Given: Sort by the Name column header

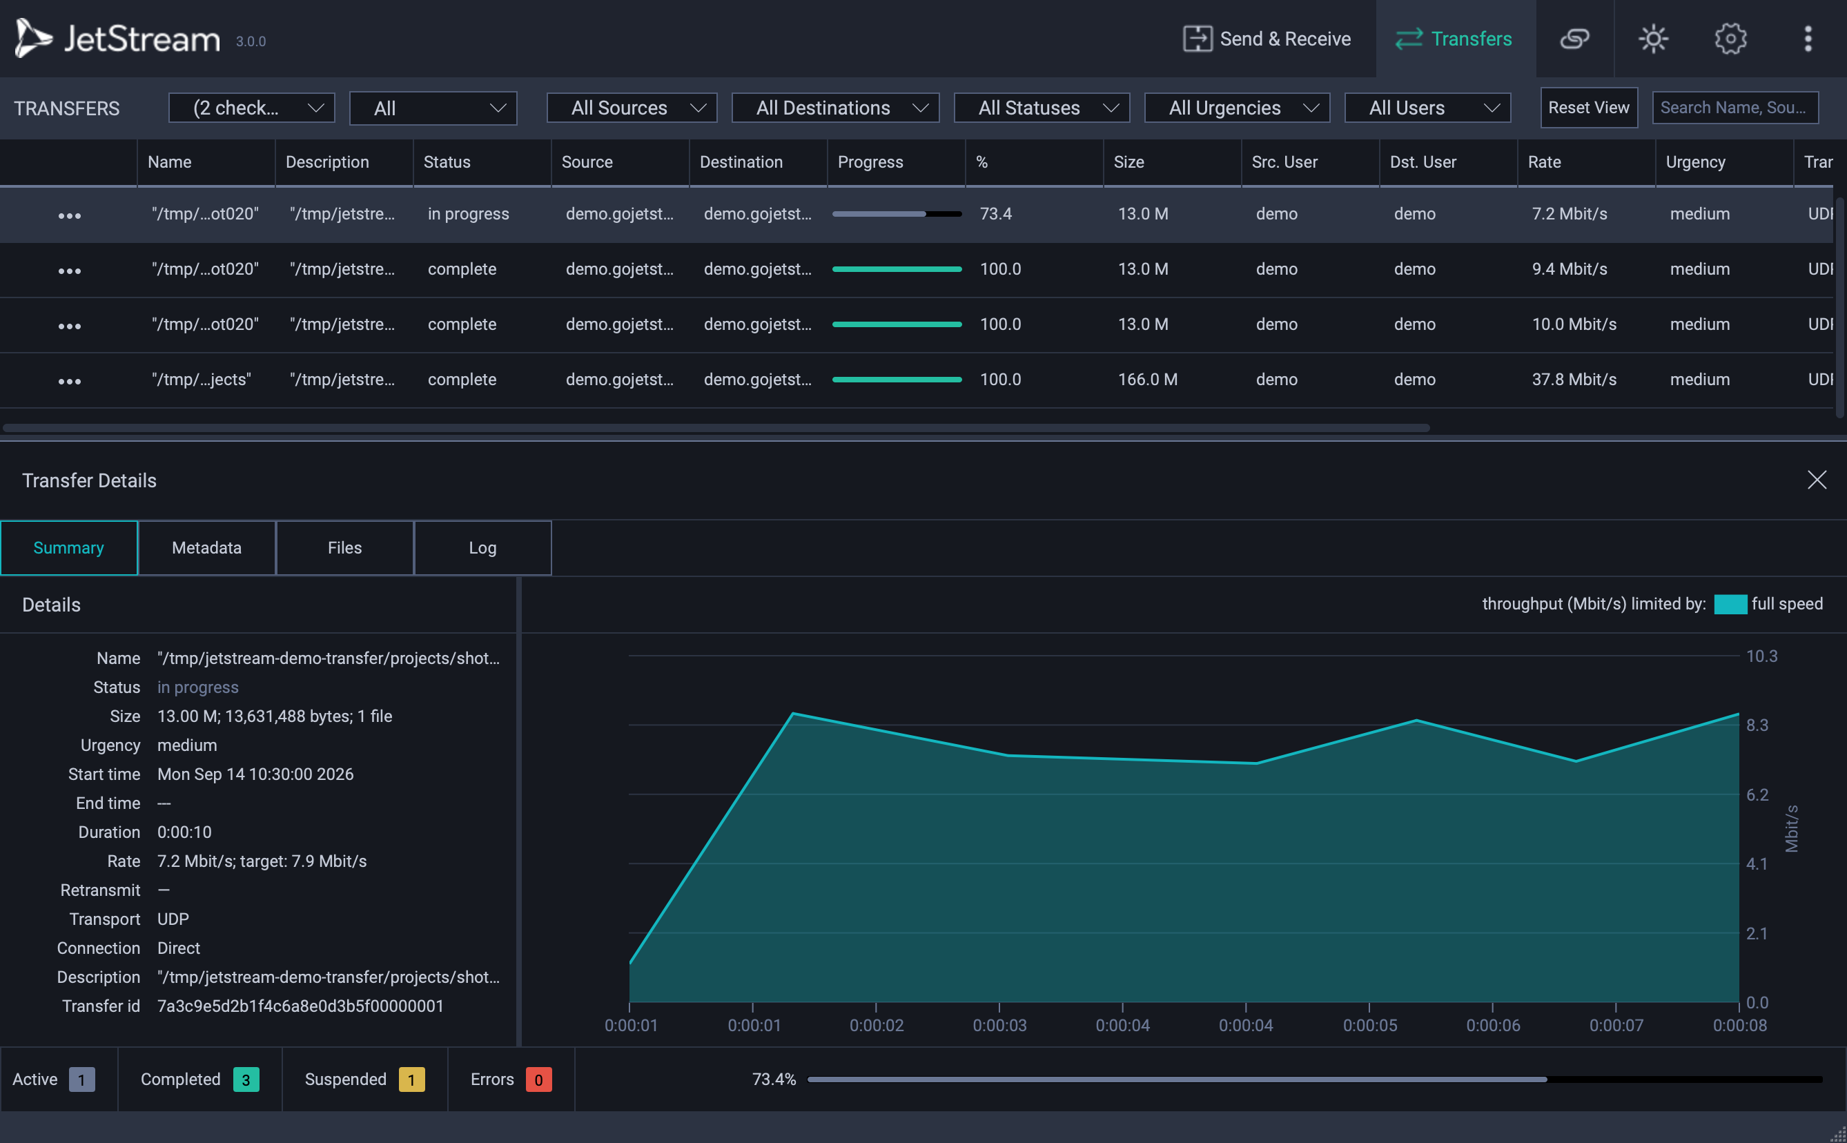Looking at the screenshot, I should [x=206, y=162].
